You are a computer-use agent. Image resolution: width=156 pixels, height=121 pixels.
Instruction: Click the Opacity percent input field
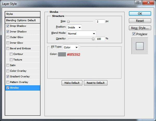[100, 39]
